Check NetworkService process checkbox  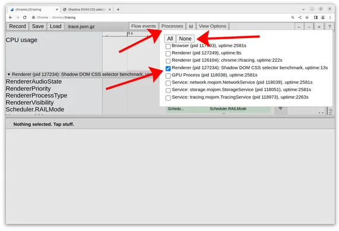coord(168,83)
